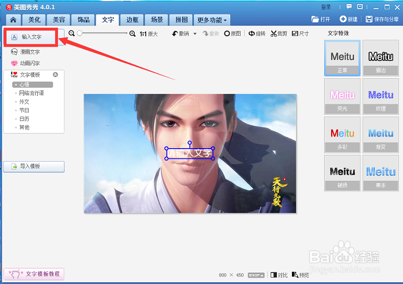Image resolution: width=403 pixels, height=284 pixels.
Task: Open the feedback chat bubble icon
Action: [349, 7]
